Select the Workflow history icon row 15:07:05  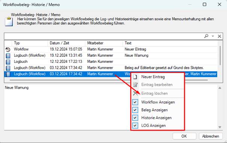point(8,49)
